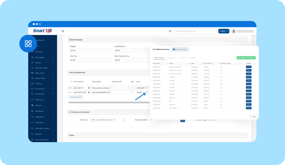Click Create New Vendor Quote button

[246, 58]
